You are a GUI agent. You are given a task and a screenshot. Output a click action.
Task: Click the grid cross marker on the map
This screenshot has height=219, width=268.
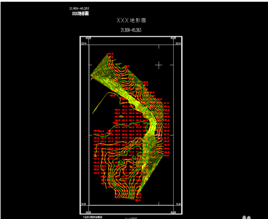click(x=159, y=65)
